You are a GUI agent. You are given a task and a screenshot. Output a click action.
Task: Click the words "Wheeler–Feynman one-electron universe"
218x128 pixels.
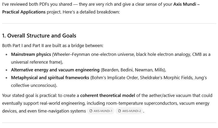[x=94, y=54]
